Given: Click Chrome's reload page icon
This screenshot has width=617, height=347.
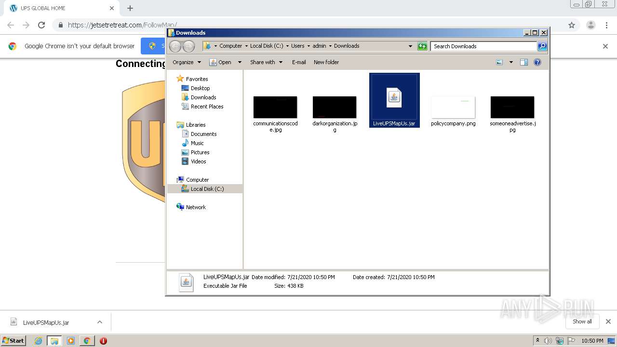Looking at the screenshot, I should [x=41, y=25].
